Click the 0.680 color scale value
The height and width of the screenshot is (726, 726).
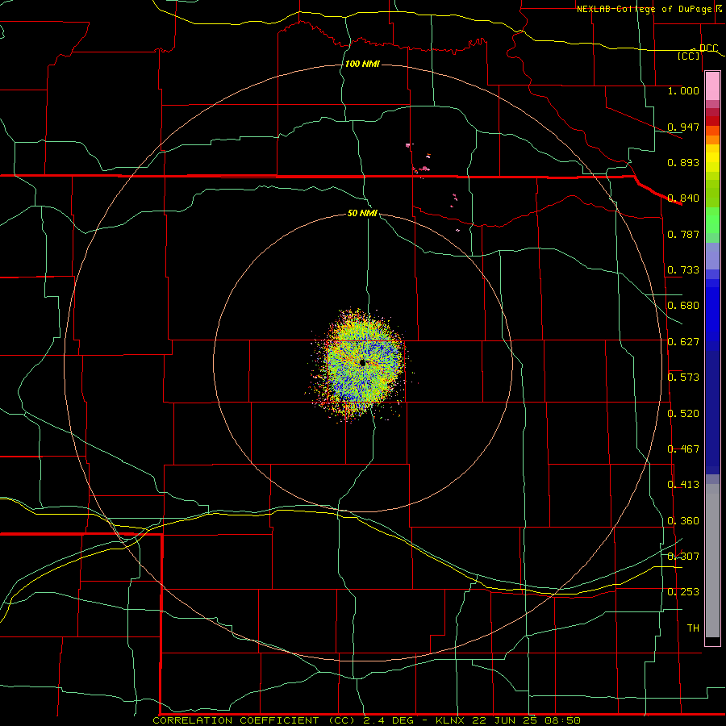[x=683, y=306]
